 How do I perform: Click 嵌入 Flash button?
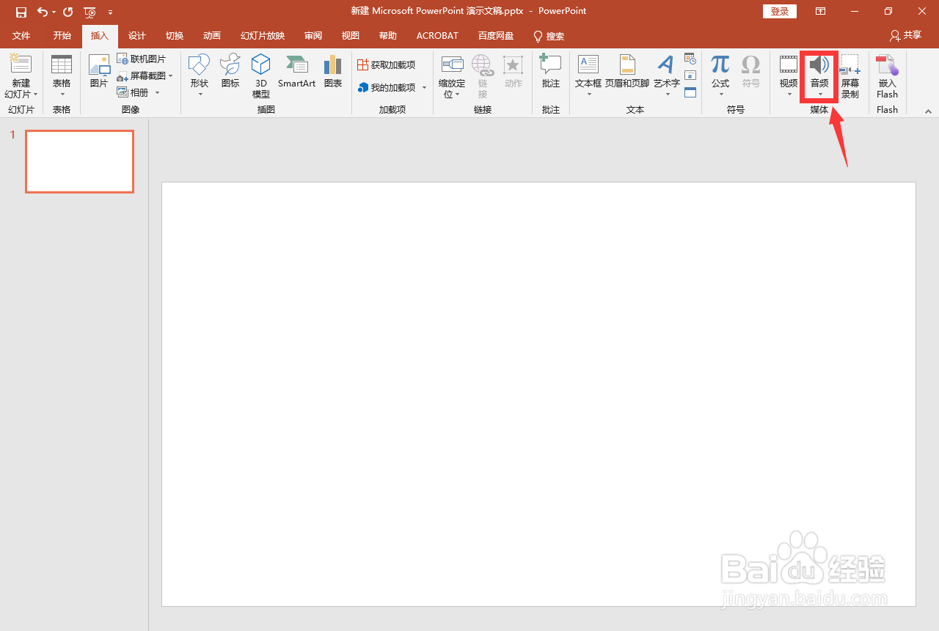(887, 76)
